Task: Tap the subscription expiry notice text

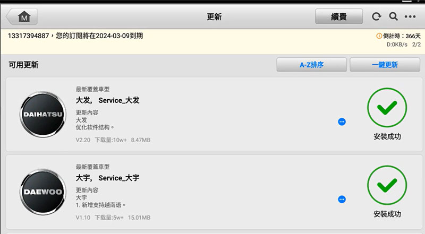Action: click(75, 36)
